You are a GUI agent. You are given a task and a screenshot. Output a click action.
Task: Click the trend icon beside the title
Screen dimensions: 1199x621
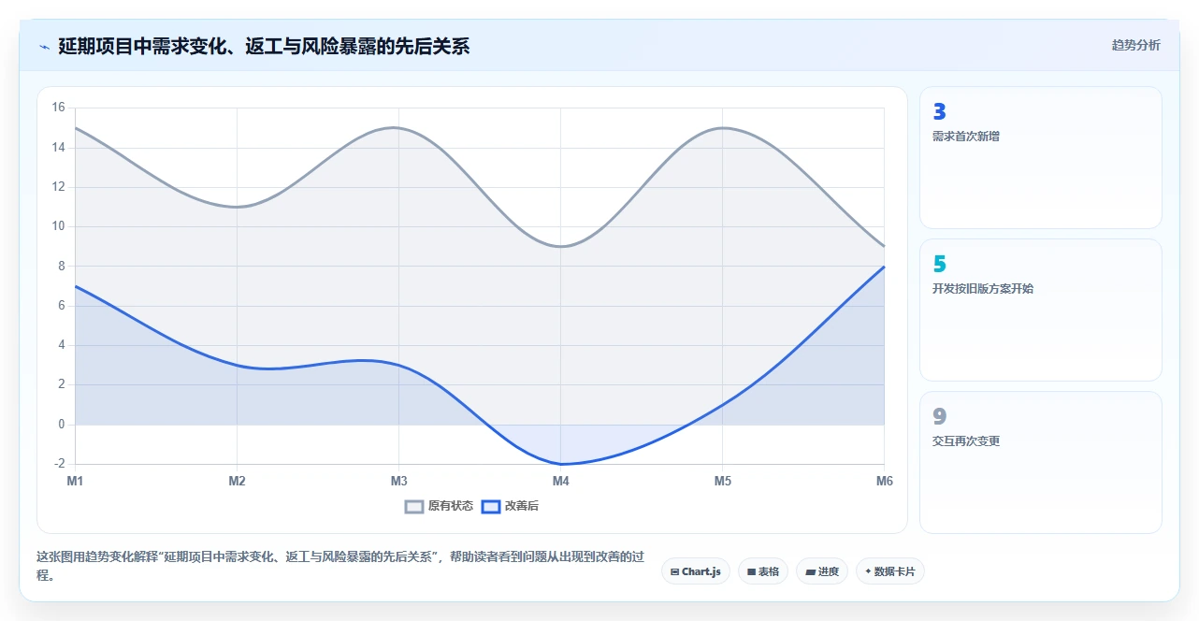(x=44, y=47)
